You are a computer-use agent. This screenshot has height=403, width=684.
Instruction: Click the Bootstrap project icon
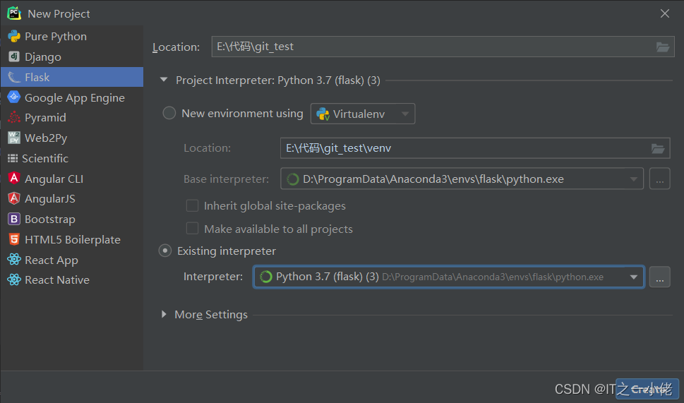click(13, 219)
